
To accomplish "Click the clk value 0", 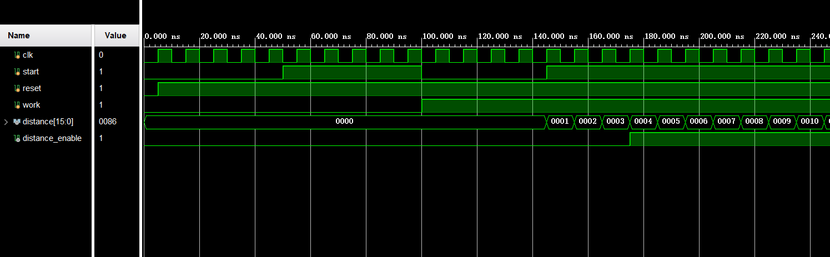I will pos(101,55).
